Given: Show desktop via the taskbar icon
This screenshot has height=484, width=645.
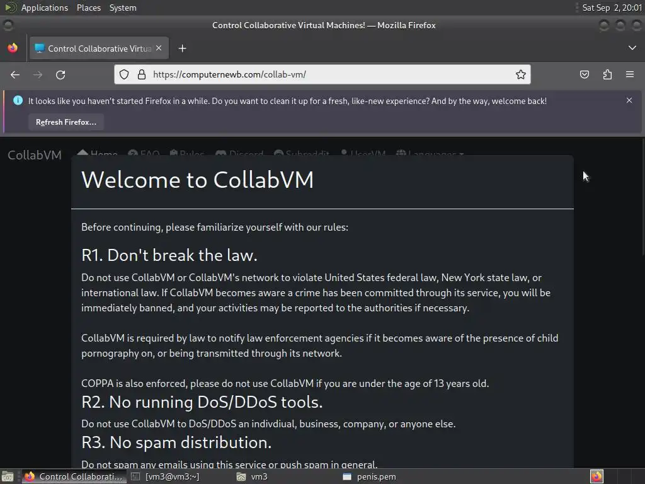Looking at the screenshot, I should [8, 476].
